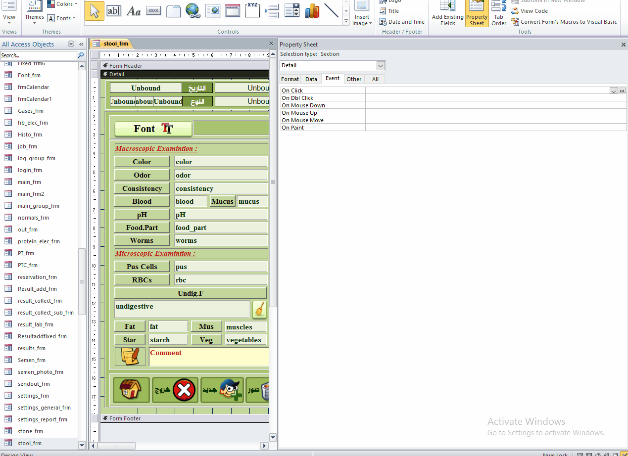Image resolution: width=628 pixels, height=456 pixels.
Task: Switch to the Data tab in Property Sheet
Action: (x=311, y=79)
